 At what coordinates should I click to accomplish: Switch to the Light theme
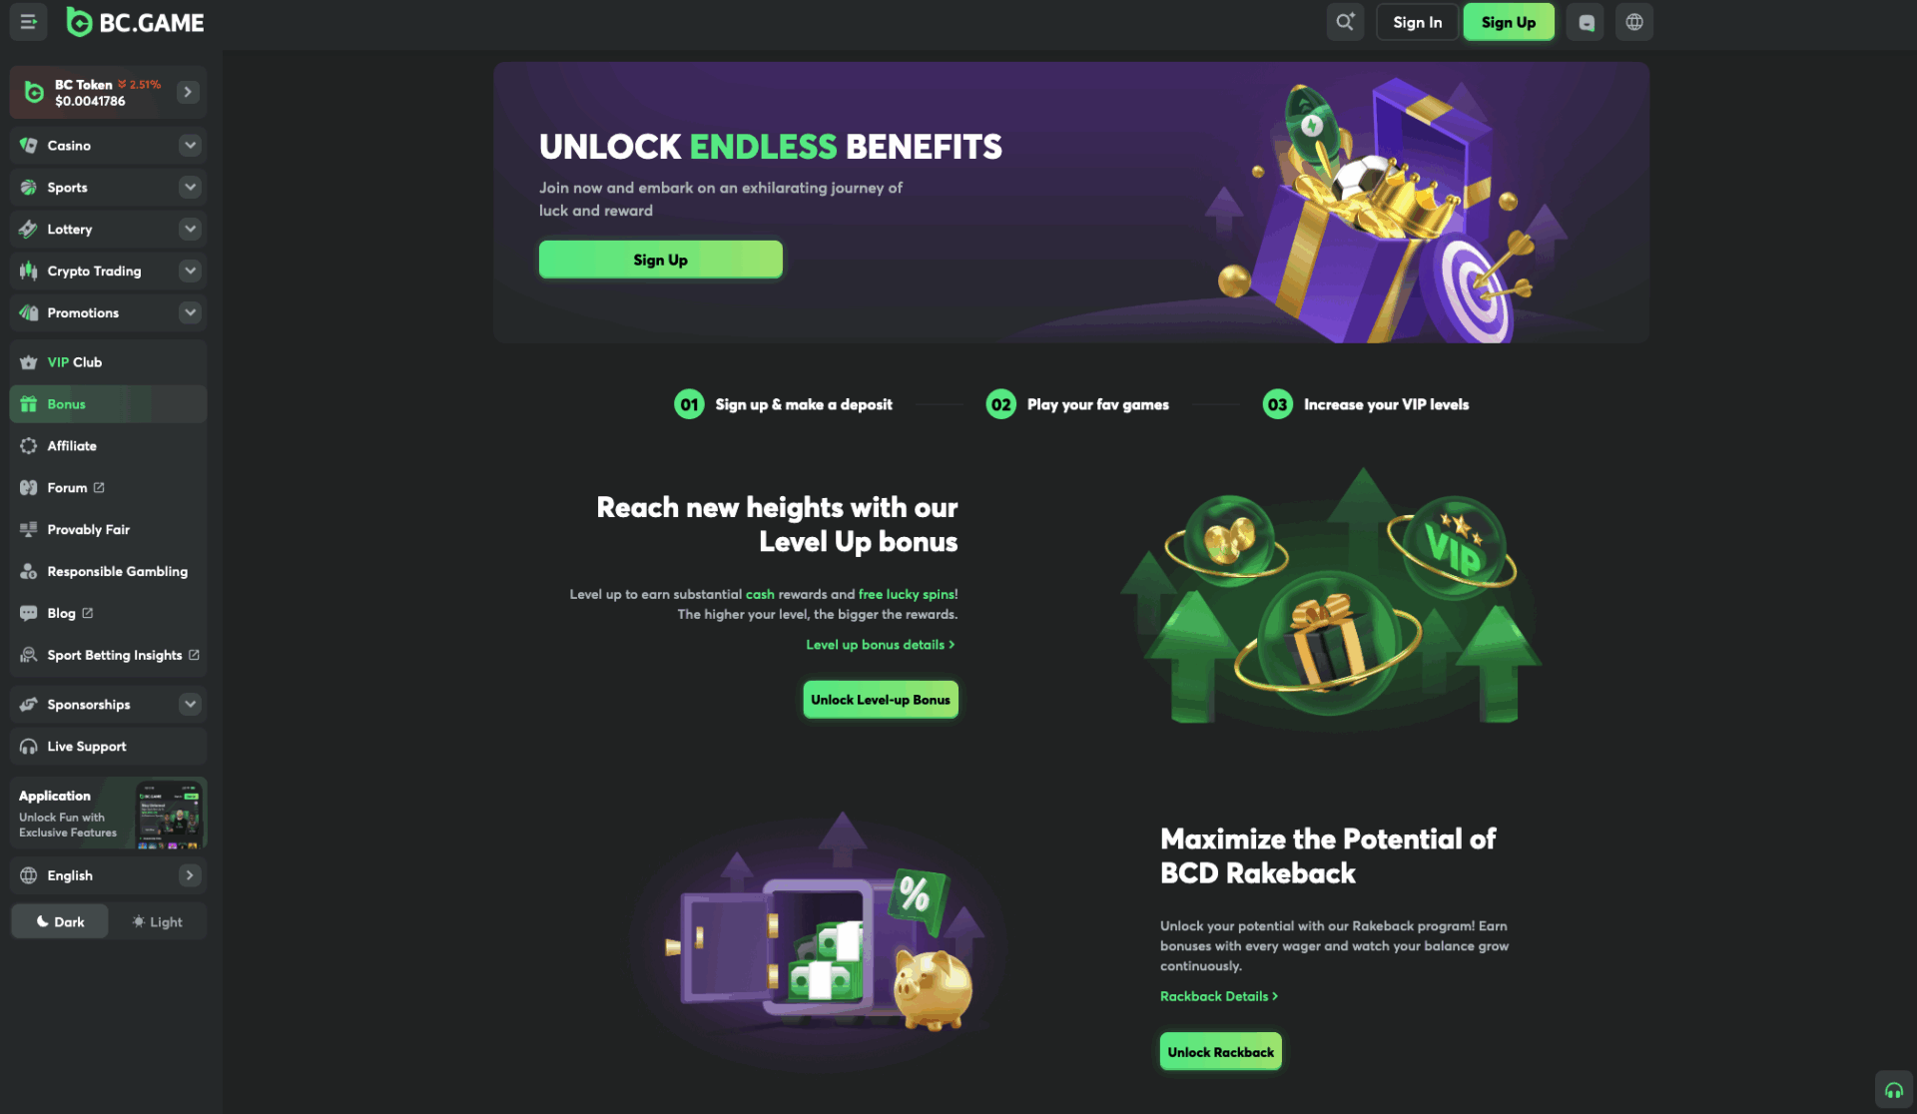(x=158, y=921)
